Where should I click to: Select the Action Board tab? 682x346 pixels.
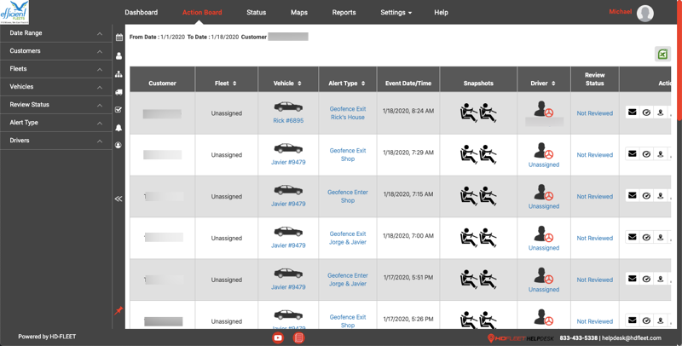pyautogui.click(x=202, y=12)
